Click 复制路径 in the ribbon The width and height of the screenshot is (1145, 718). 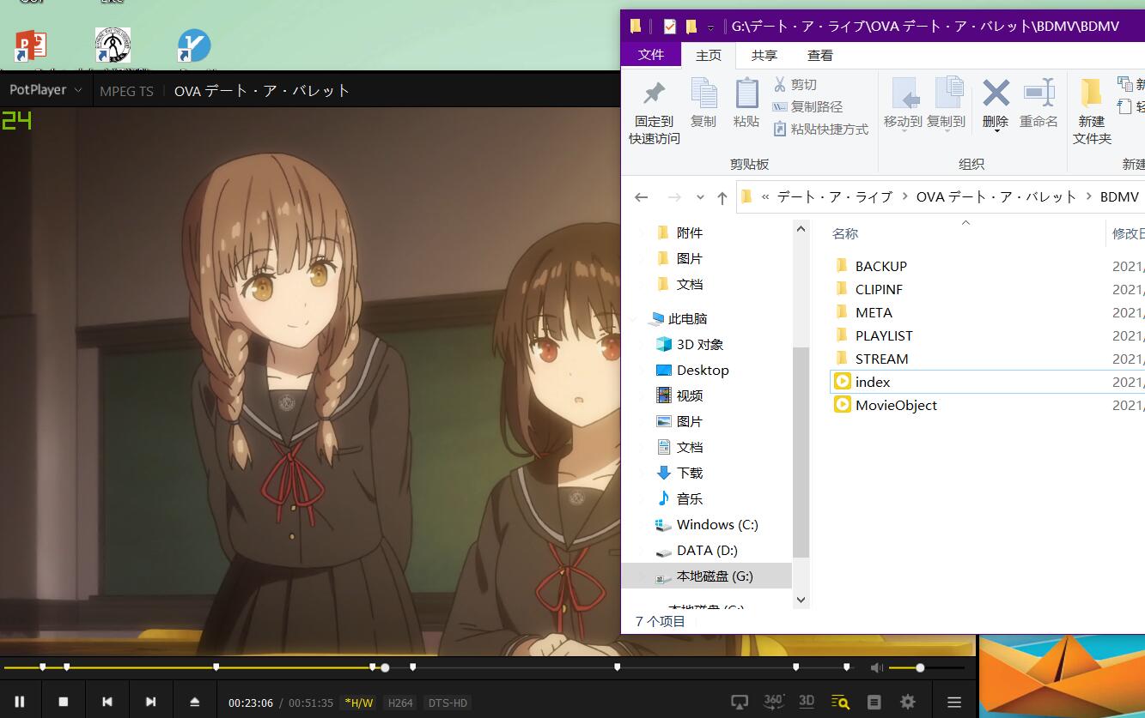point(807,106)
